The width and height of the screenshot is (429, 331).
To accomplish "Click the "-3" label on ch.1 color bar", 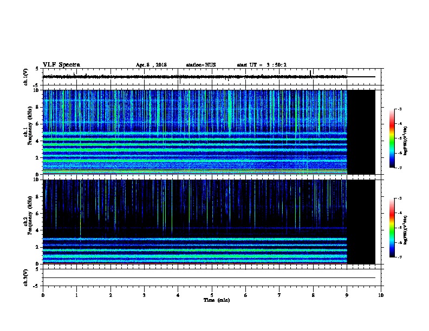I will tap(400, 109).
